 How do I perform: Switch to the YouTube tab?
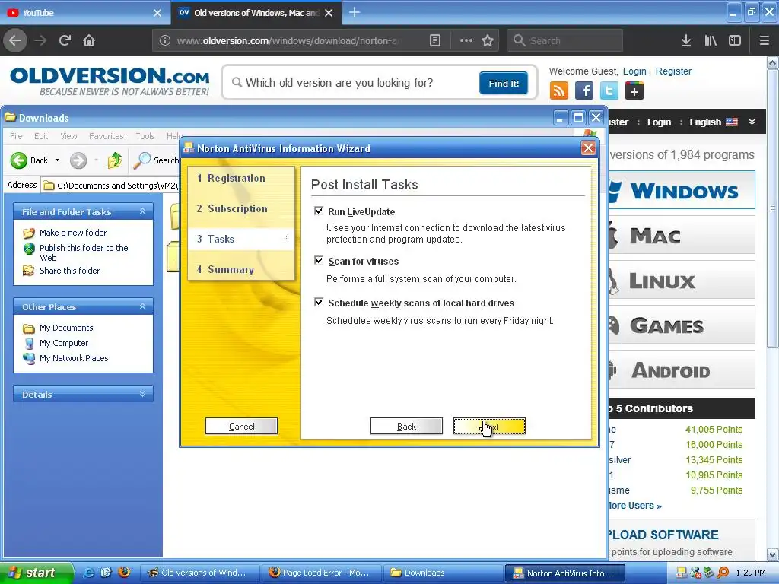(84, 12)
